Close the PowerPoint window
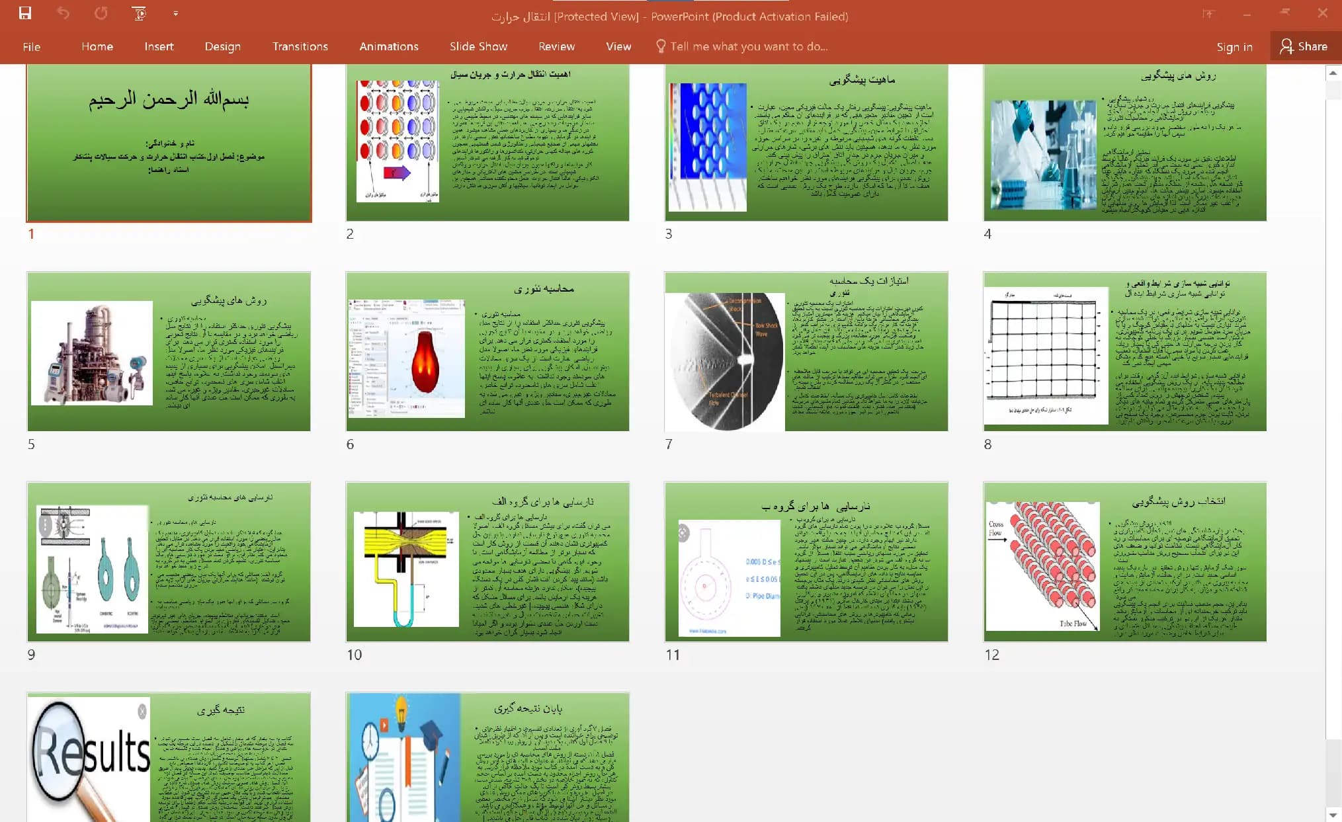1342x822 pixels. coord(1322,13)
